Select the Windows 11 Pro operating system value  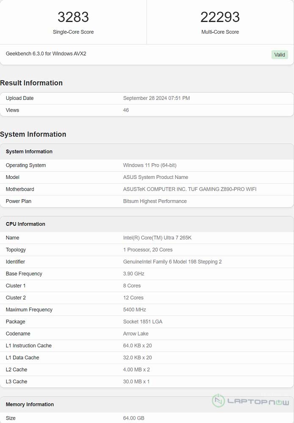pyautogui.click(x=150, y=165)
